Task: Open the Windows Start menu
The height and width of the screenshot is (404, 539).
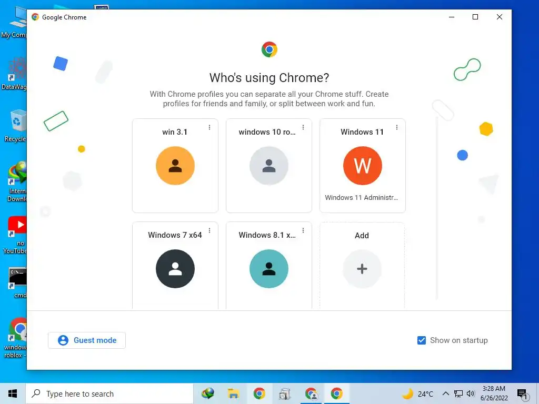Action: pos(13,393)
